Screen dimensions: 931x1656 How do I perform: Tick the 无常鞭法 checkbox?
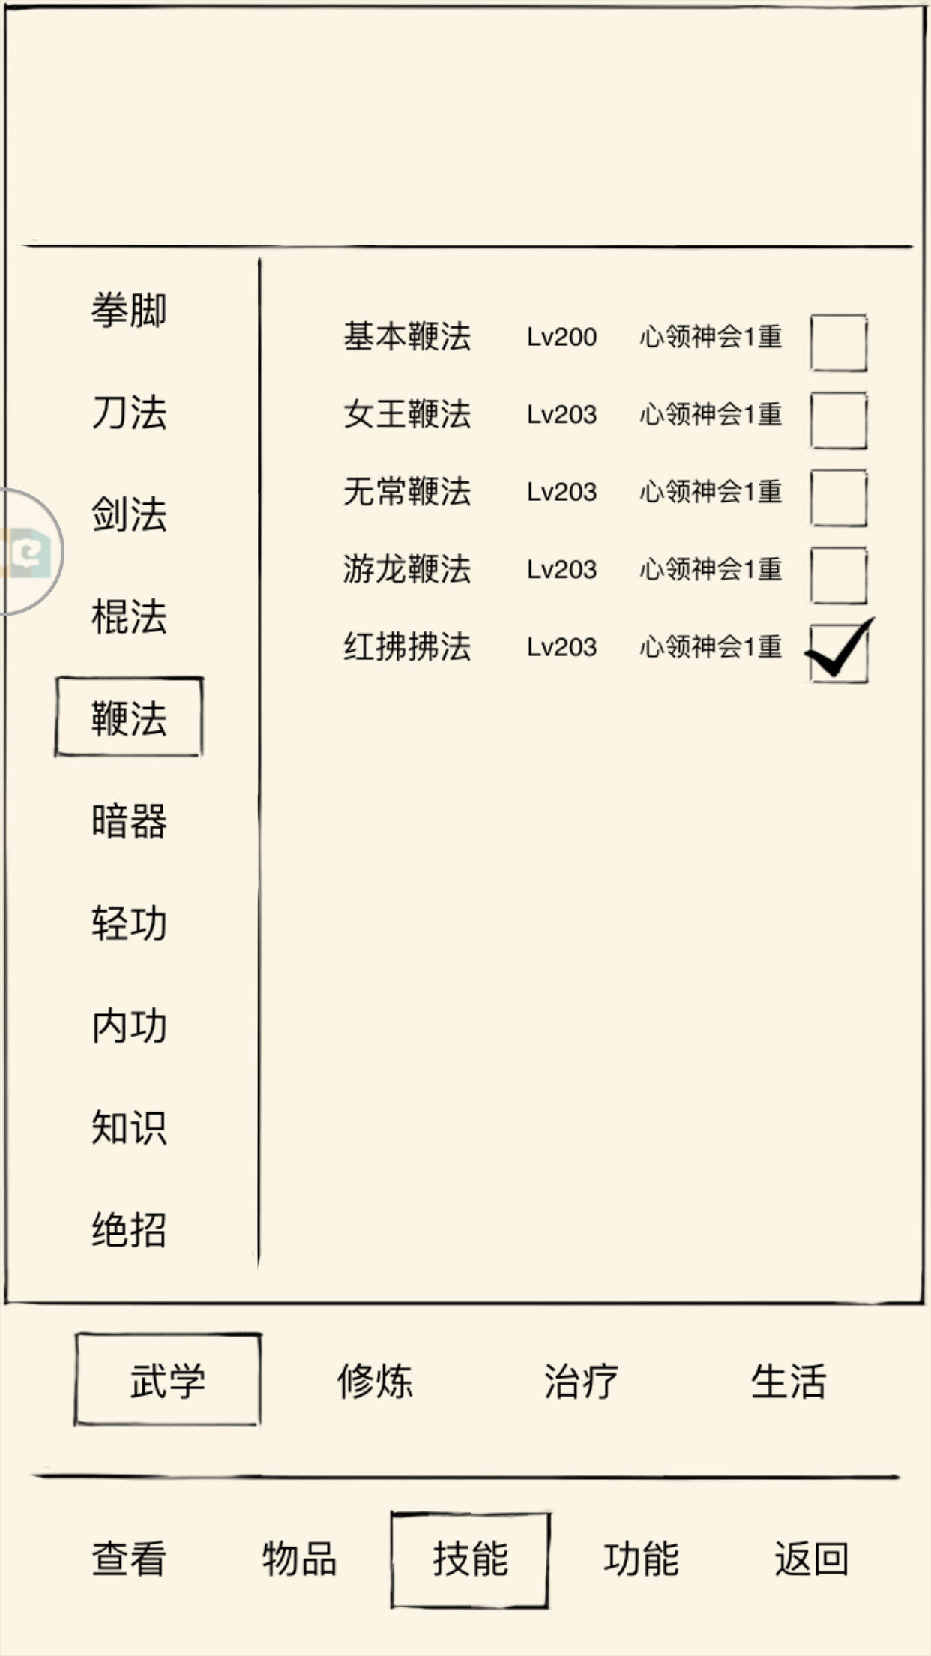[x=839, y=498]
